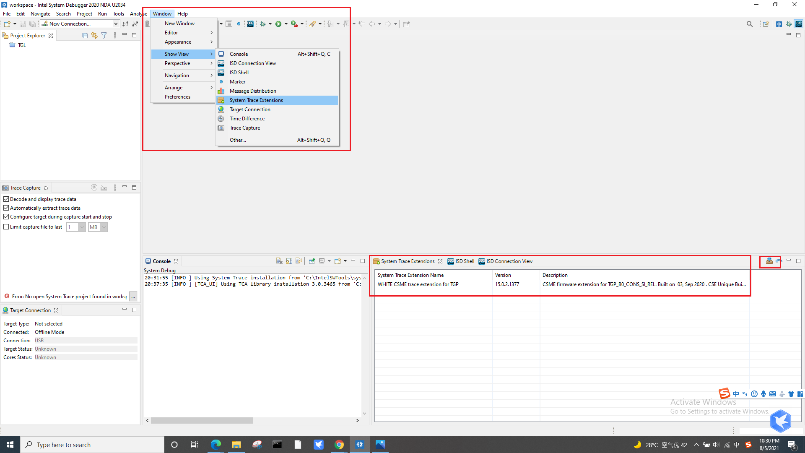Click the error details button next to the error message
This screenshot has height=453, width=805.
point(133,296)
